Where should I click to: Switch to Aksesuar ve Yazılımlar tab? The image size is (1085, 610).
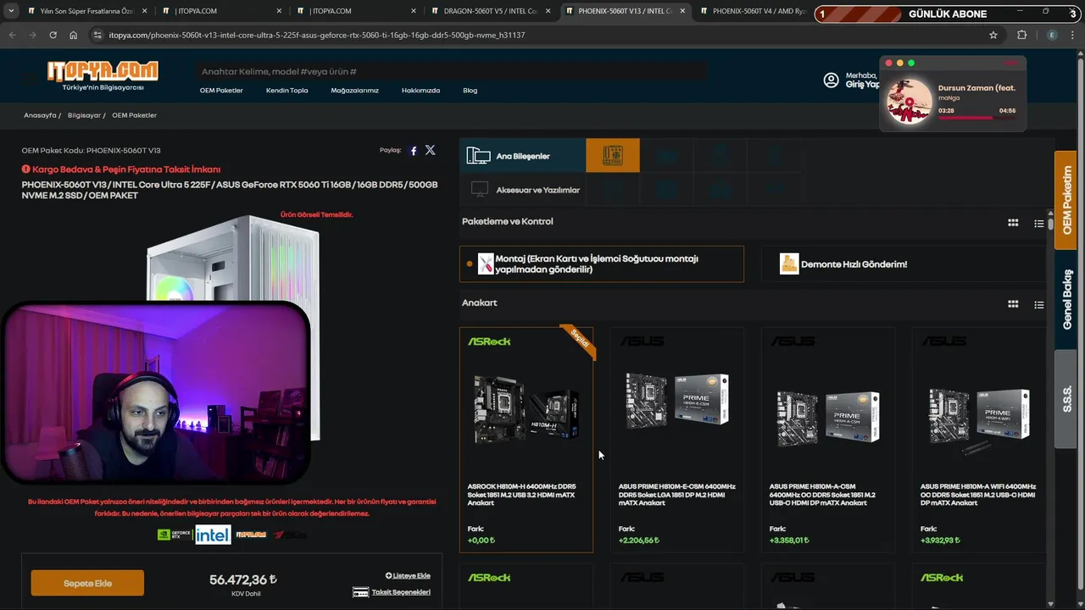coord(523,190)
